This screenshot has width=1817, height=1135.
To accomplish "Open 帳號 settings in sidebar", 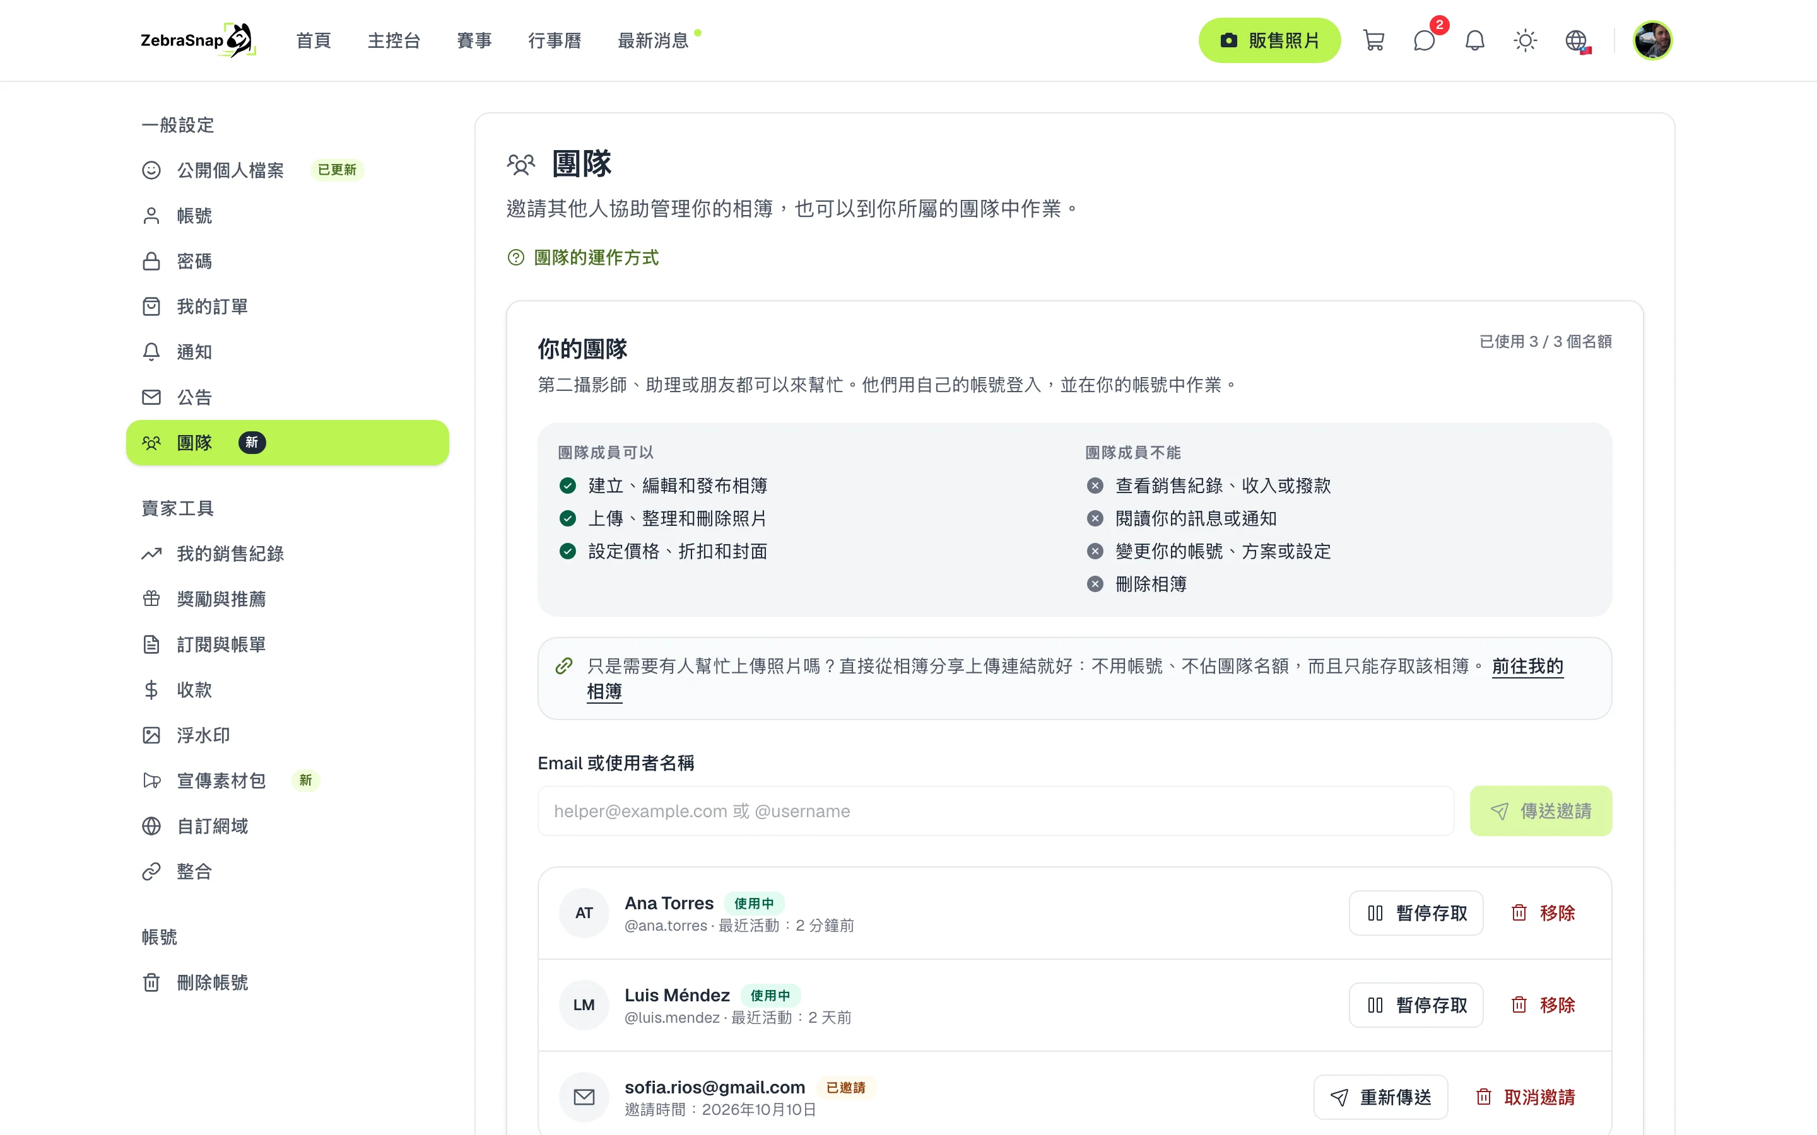I will point(288,216).
